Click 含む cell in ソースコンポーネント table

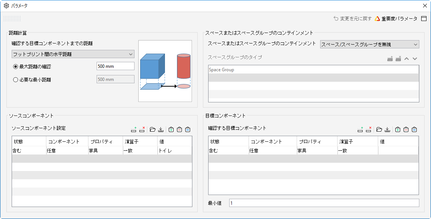(x=29, y=151)
